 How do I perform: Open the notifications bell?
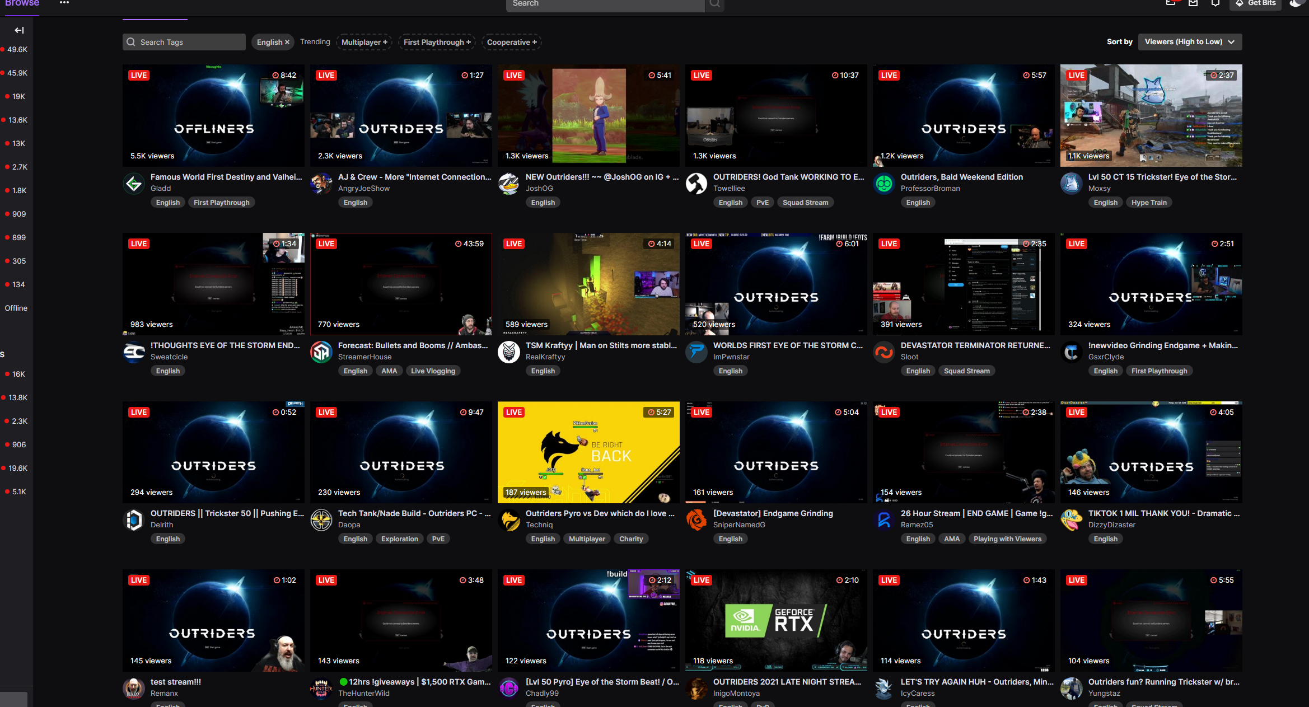(1215, 3)
